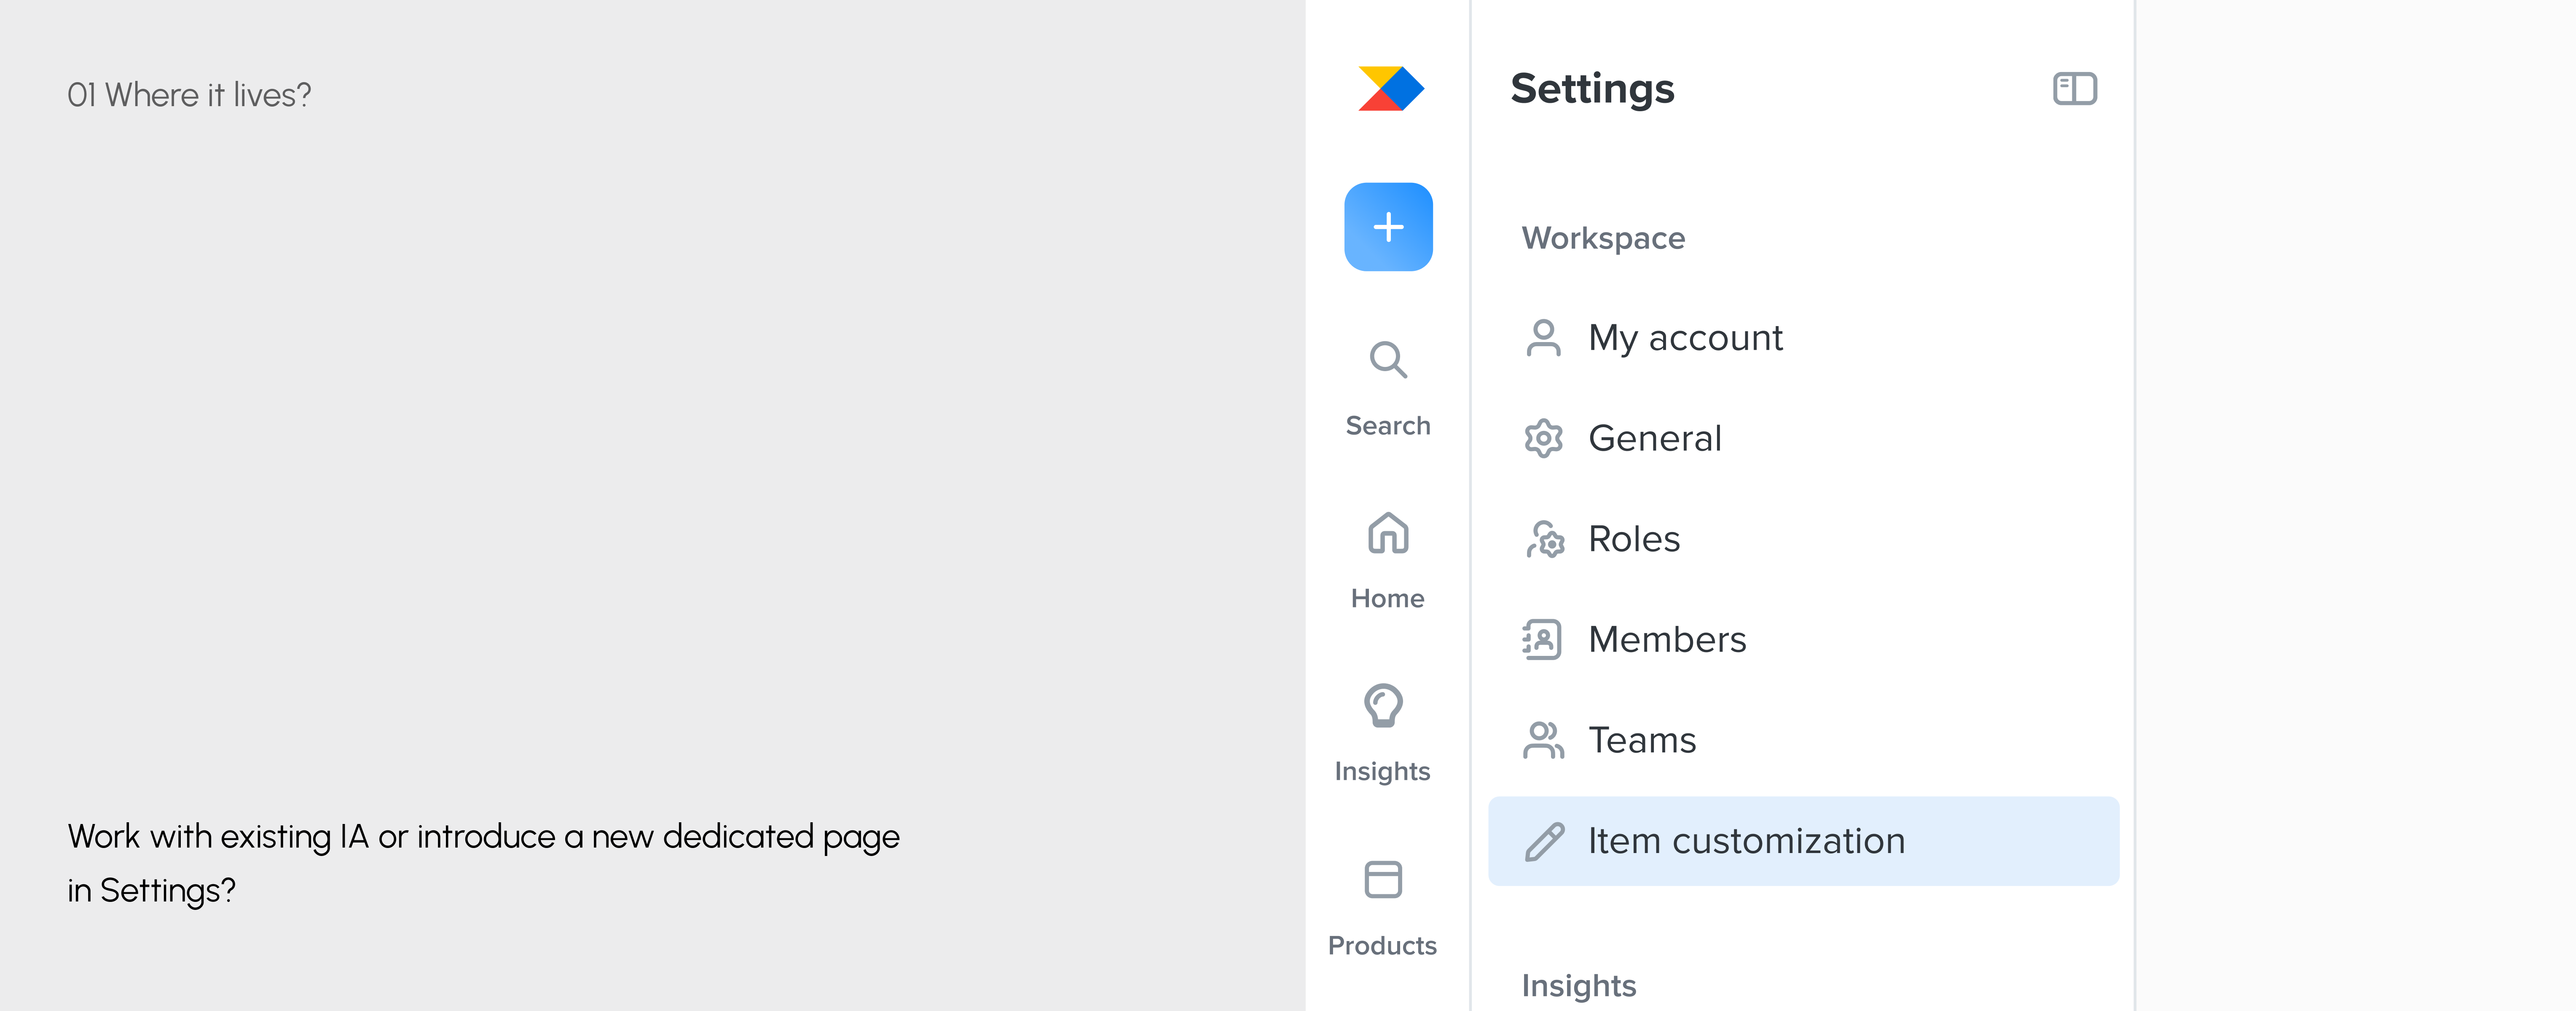The width and height of the screenshot is (2576, 1011).
Task: Open Roles settings page
Action: [x=1803, y=540]
